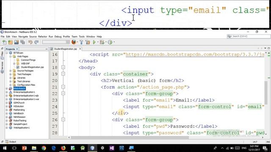This screenshot has height=152, width=271.
Task: Open Unity from the taskbar
Action: [102, 148]
